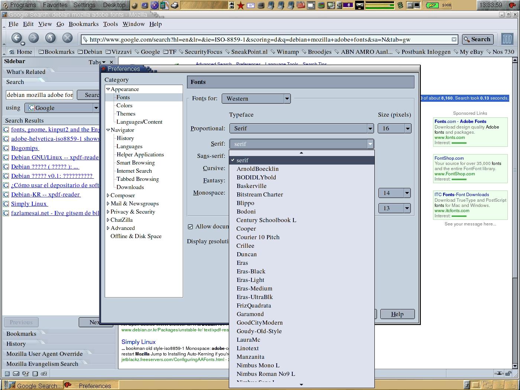Screen dimensions: 520x390
Task: Open ChatZilla icon in status bar
Action: pyautogui.click(x=44, y=374)
